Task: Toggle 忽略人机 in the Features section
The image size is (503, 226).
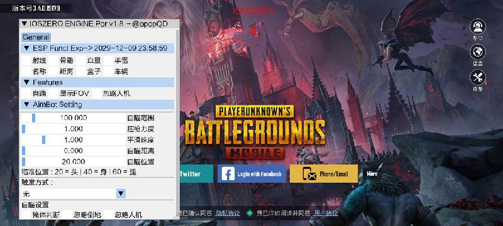Action: 97,94
